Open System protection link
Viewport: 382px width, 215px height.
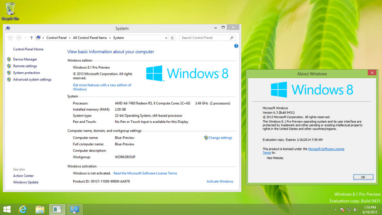[27, 73]
